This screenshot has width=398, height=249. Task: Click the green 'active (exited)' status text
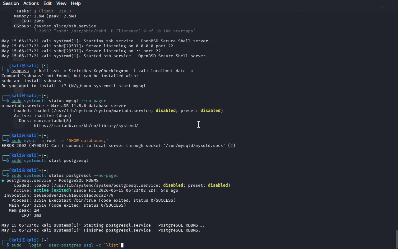point(53,190)
